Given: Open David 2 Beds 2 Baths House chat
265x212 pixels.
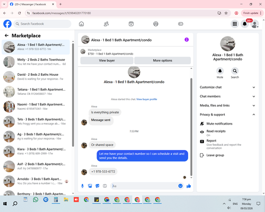Looking at the screenshot, I should click(36, 77).
